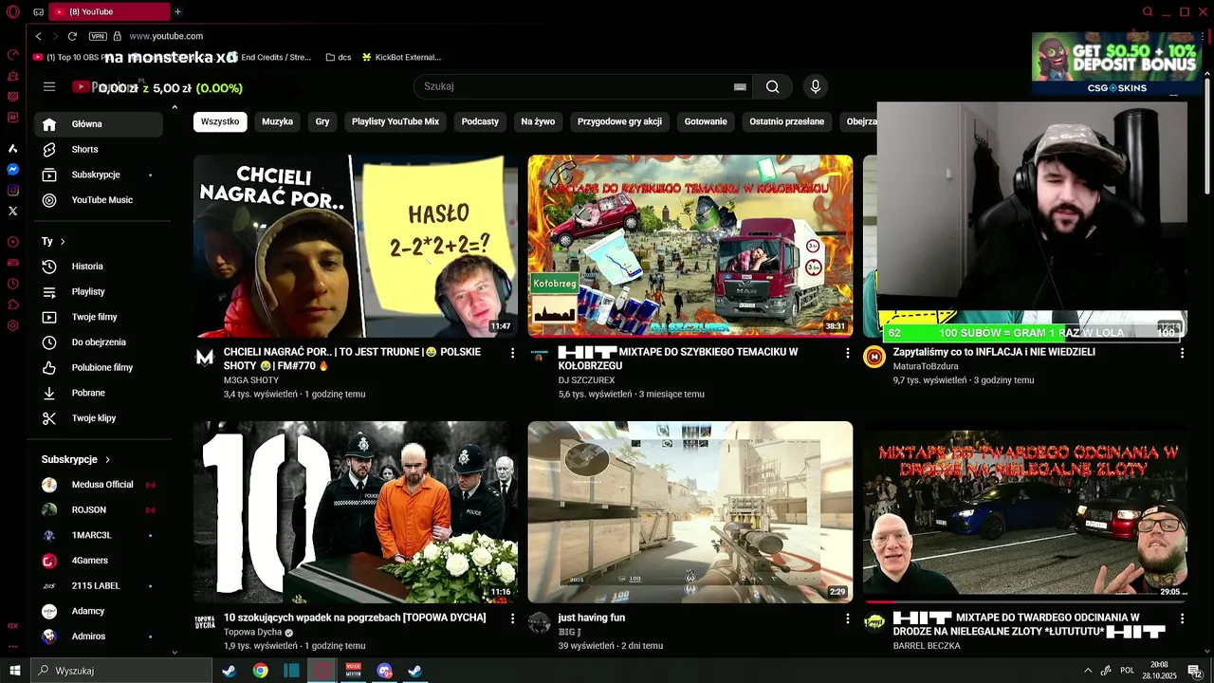
Task: Open the Shorts icon in sidebar
Action: pos(49,149)
